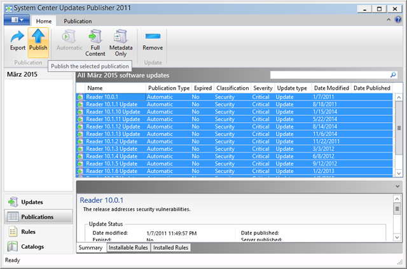Select the Reader 10.1.11 Update row
Image resolution: width=407 pixels, height=269 pixels.
click(235, 119)
